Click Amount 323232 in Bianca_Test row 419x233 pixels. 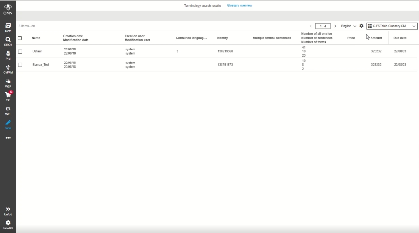point(376,65)
